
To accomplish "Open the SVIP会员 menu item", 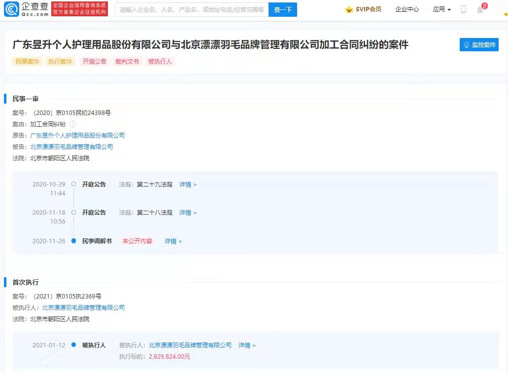I will point(369,9).
